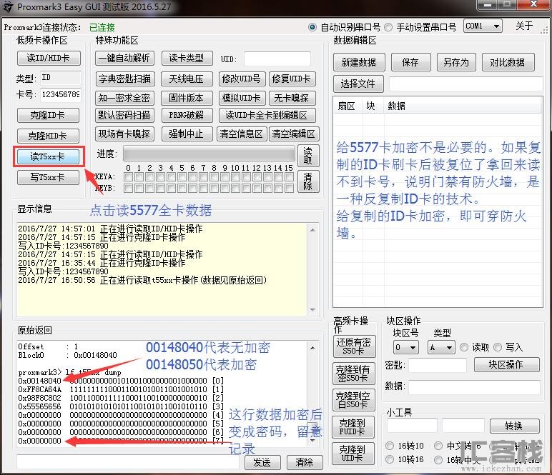Select the 16转10 radio button

pyautogui.click(x=390, y=446)
